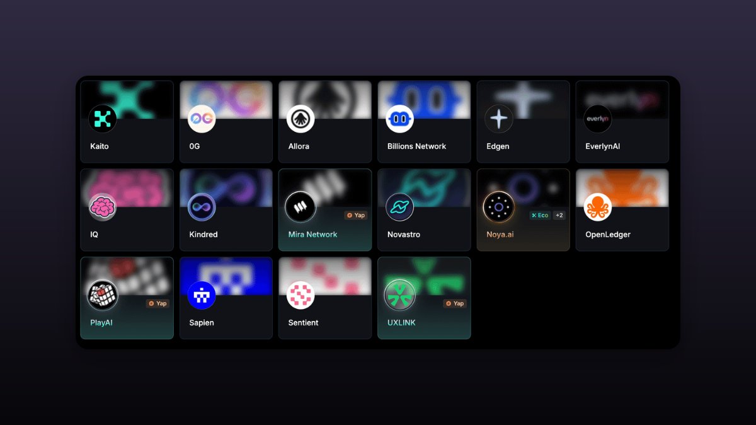
Task: Click the UXLINK green logo
Action: tap(399, 295)
